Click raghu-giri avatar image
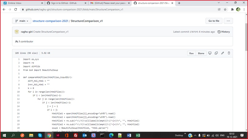 tap(17, 32)
